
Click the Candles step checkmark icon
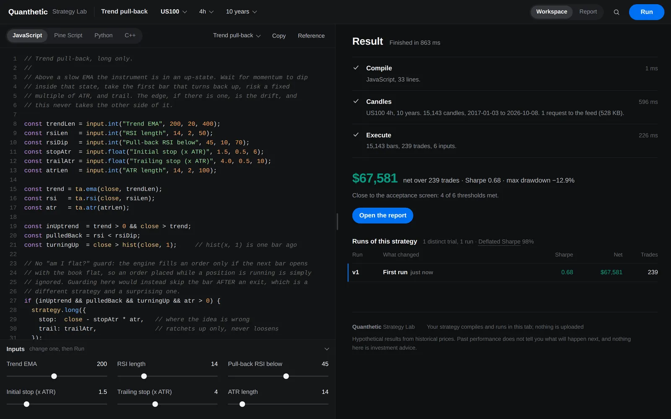[x=356, y=101]
